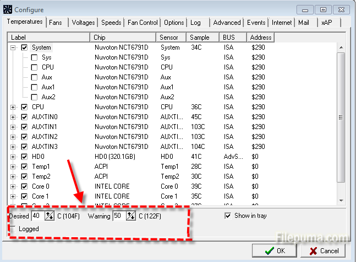Open the Options tab

coord(174,23)
